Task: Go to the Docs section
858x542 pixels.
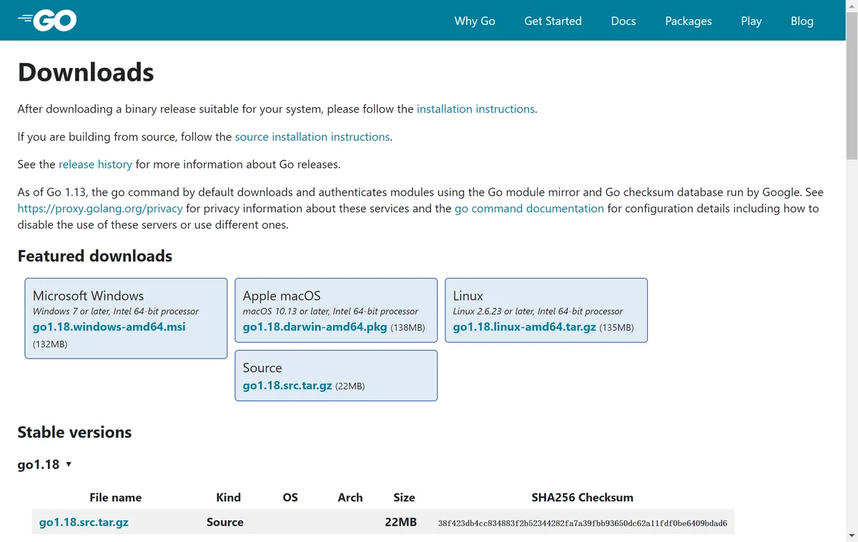Action: click(x=623, y=21)
